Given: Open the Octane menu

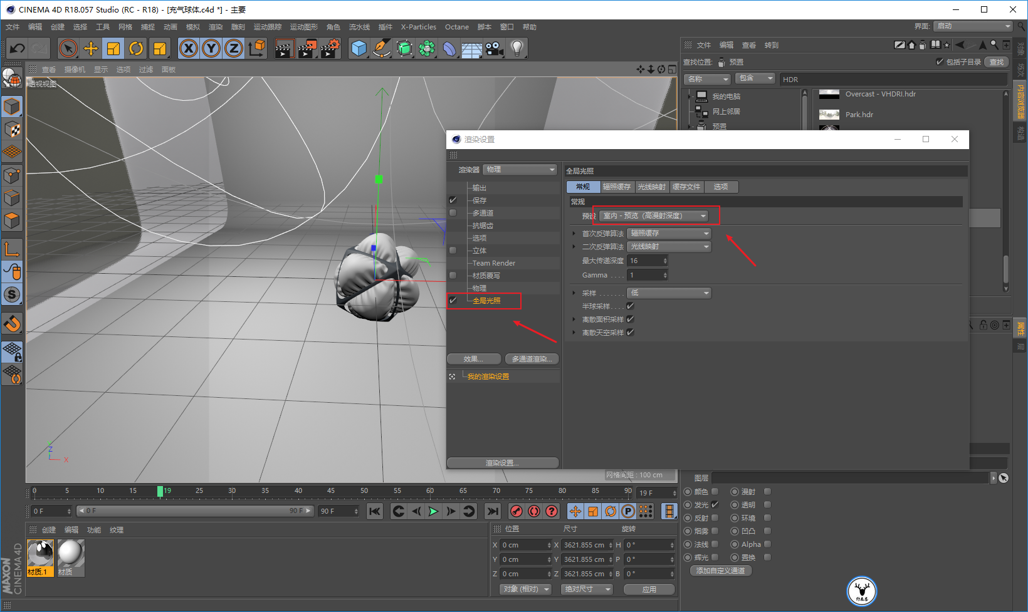Looking at the screenshot, I should (457, 27).
